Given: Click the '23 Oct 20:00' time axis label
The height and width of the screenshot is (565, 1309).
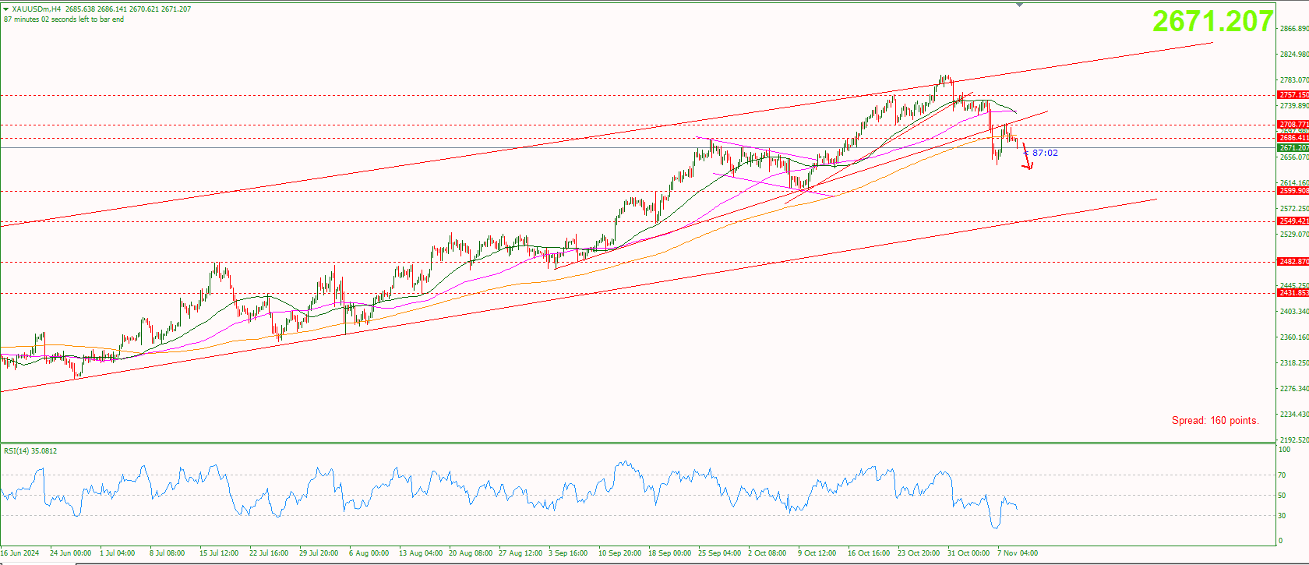Looking at the screenshot, I should (x=919, y=553).
